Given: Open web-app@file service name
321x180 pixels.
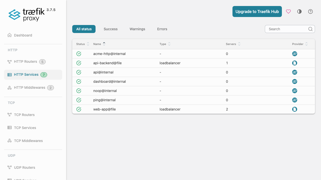Looking at the screenshot, I should pyautogui.click(x=105, y=109).
